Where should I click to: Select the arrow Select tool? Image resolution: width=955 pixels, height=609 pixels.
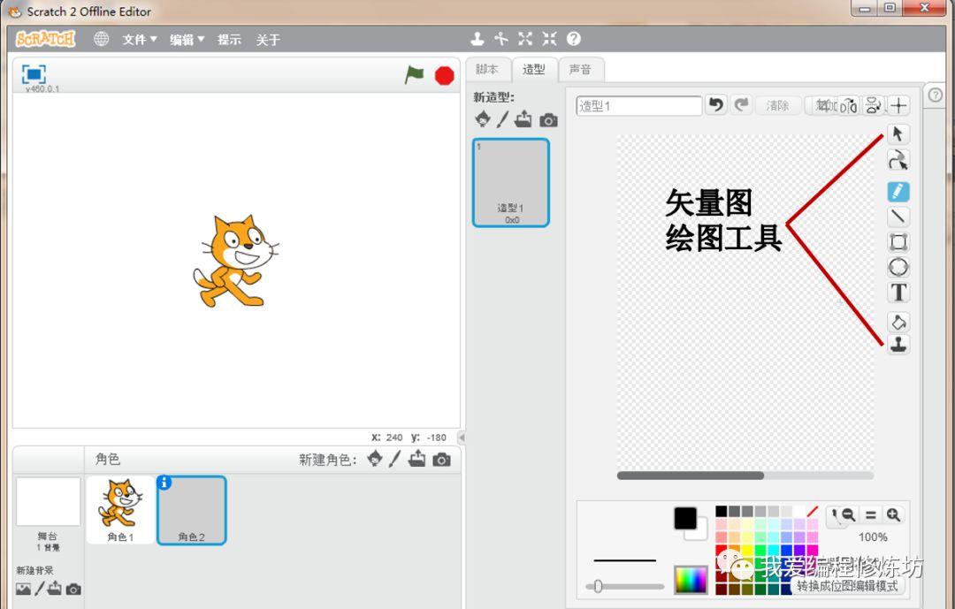(x=898, y=134)
